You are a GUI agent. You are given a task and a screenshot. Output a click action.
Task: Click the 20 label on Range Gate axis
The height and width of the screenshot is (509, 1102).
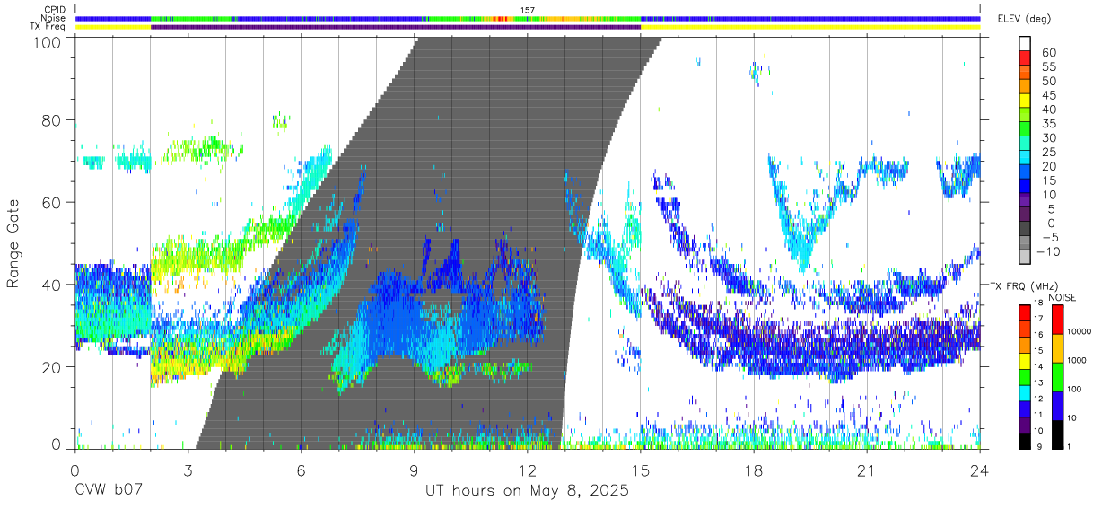point(53,366)
